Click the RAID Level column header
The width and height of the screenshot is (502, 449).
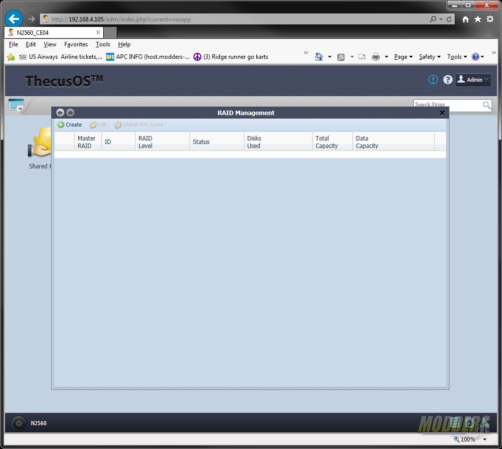point(163,142)
